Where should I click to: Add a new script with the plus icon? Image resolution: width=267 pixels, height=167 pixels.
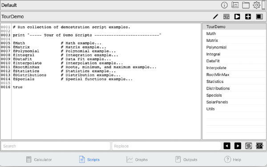248,16
